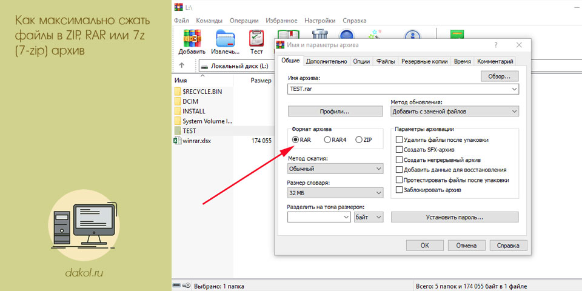Enable Создать непрерывный архив checkbox
The height and width of the screenshot is (291, 582).
399,160
